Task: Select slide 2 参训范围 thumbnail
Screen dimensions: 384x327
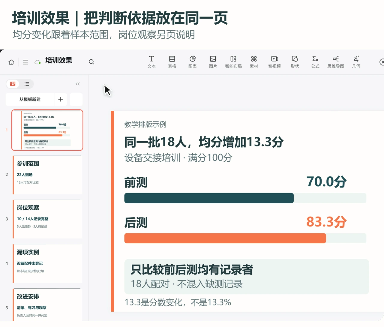Action: [x=47, y=175]
